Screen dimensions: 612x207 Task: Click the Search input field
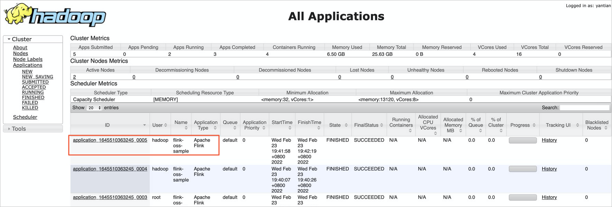[584, 108]
